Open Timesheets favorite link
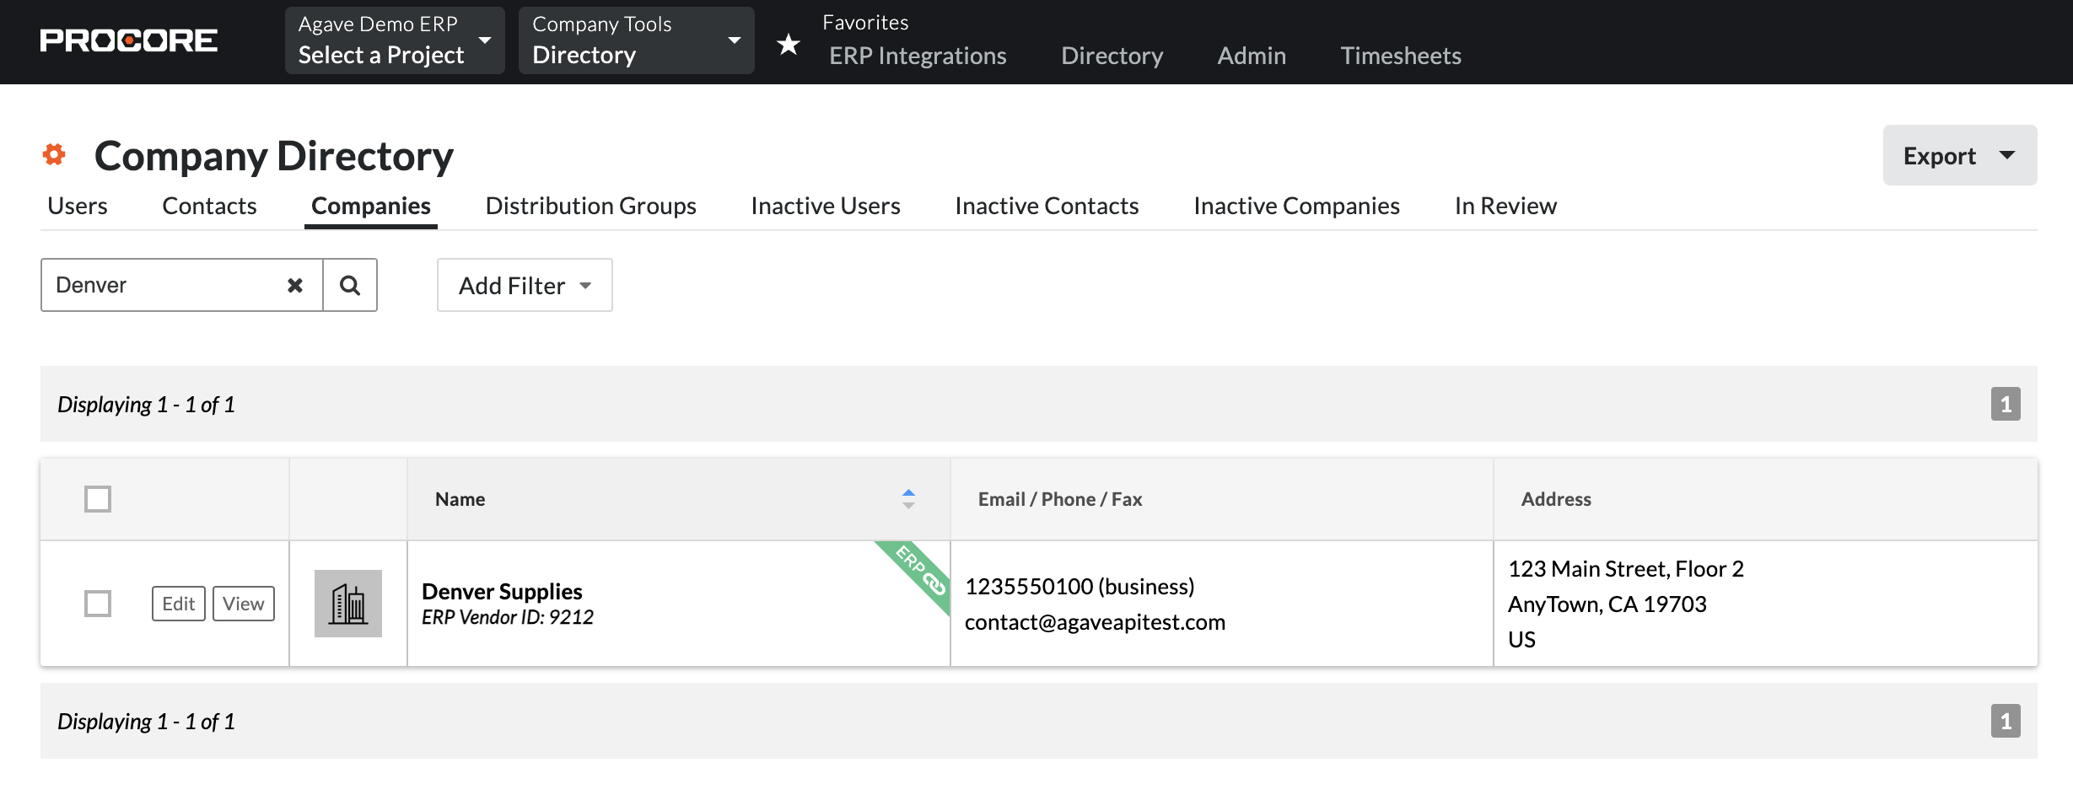Image resolution: width=2073 pixels, height=811 pixels. tap(1401, 56)
